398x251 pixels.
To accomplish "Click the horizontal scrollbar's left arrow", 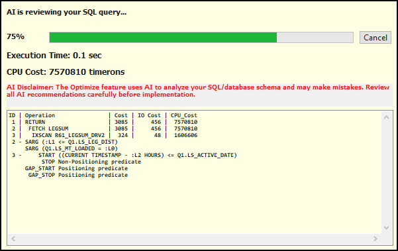I will pyautogui.click(x=13, y=238).
